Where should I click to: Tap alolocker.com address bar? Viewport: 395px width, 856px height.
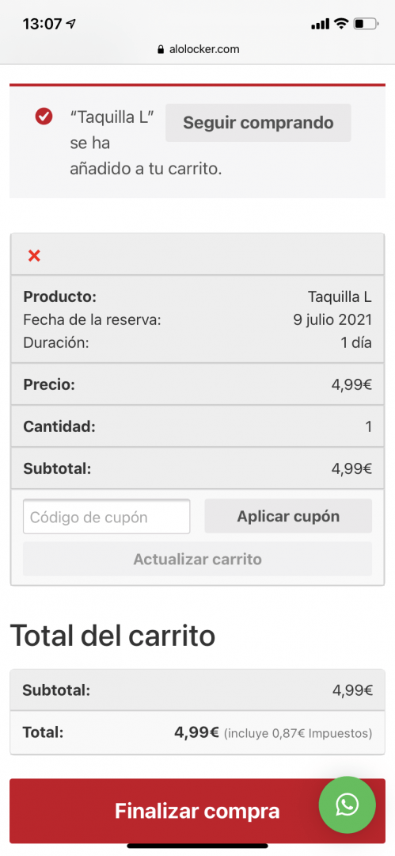point(198,50)
